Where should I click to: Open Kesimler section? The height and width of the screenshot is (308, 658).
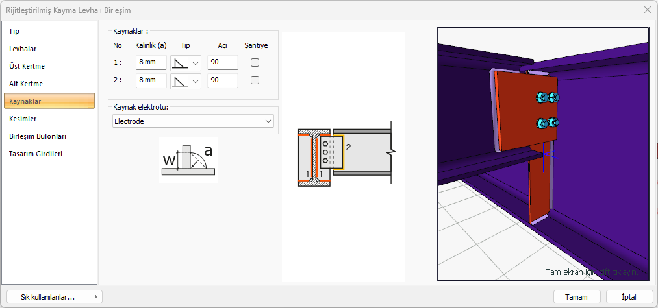[23, 119]
